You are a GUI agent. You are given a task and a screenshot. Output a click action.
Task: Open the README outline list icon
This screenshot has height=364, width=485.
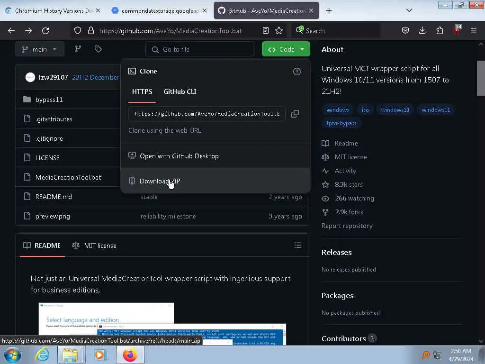298,245
